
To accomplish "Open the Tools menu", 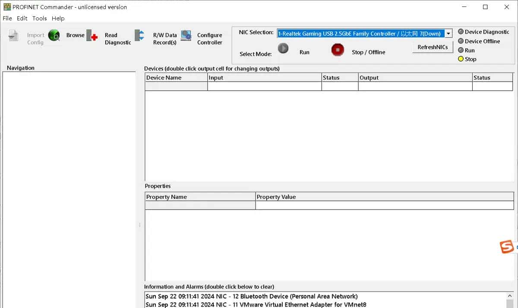I will [39, 18].
